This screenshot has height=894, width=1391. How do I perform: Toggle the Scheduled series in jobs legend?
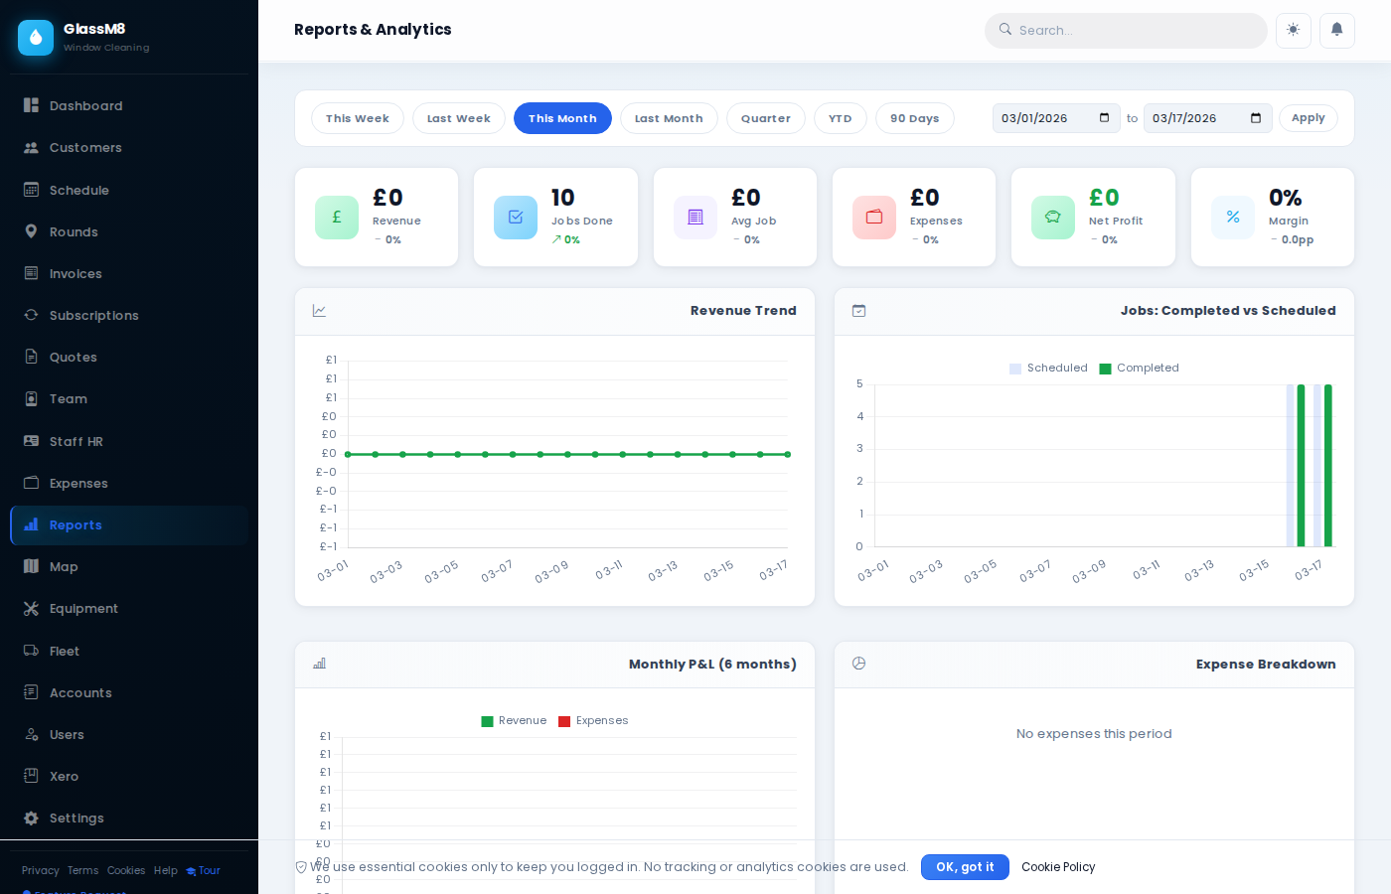click(x=1048, y=368)
